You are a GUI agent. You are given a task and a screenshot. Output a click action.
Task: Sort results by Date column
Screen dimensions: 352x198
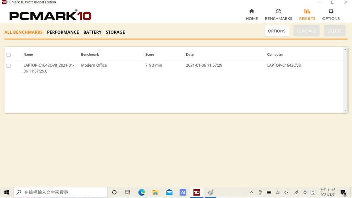click(x=190, y=55)
